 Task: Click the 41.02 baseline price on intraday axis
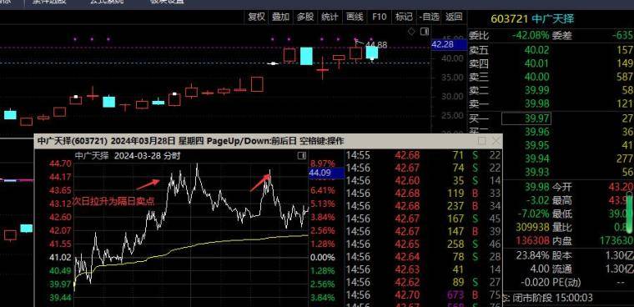pyautogui.click(x=60, y=257)
